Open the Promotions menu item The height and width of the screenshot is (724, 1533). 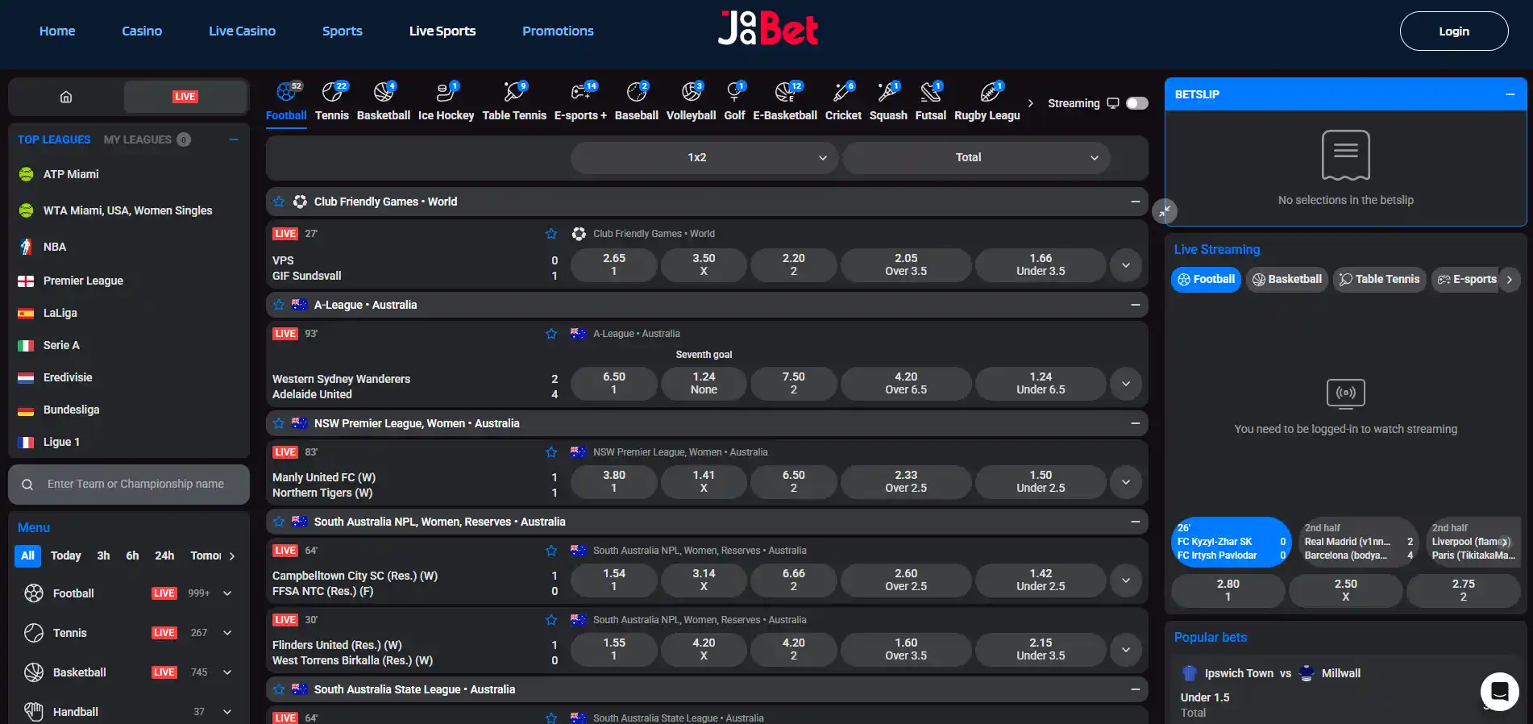[558, 31]
